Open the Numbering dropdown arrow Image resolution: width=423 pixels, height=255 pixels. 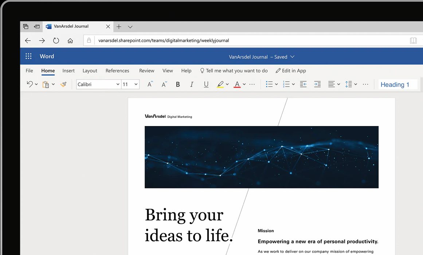point(293,84)
